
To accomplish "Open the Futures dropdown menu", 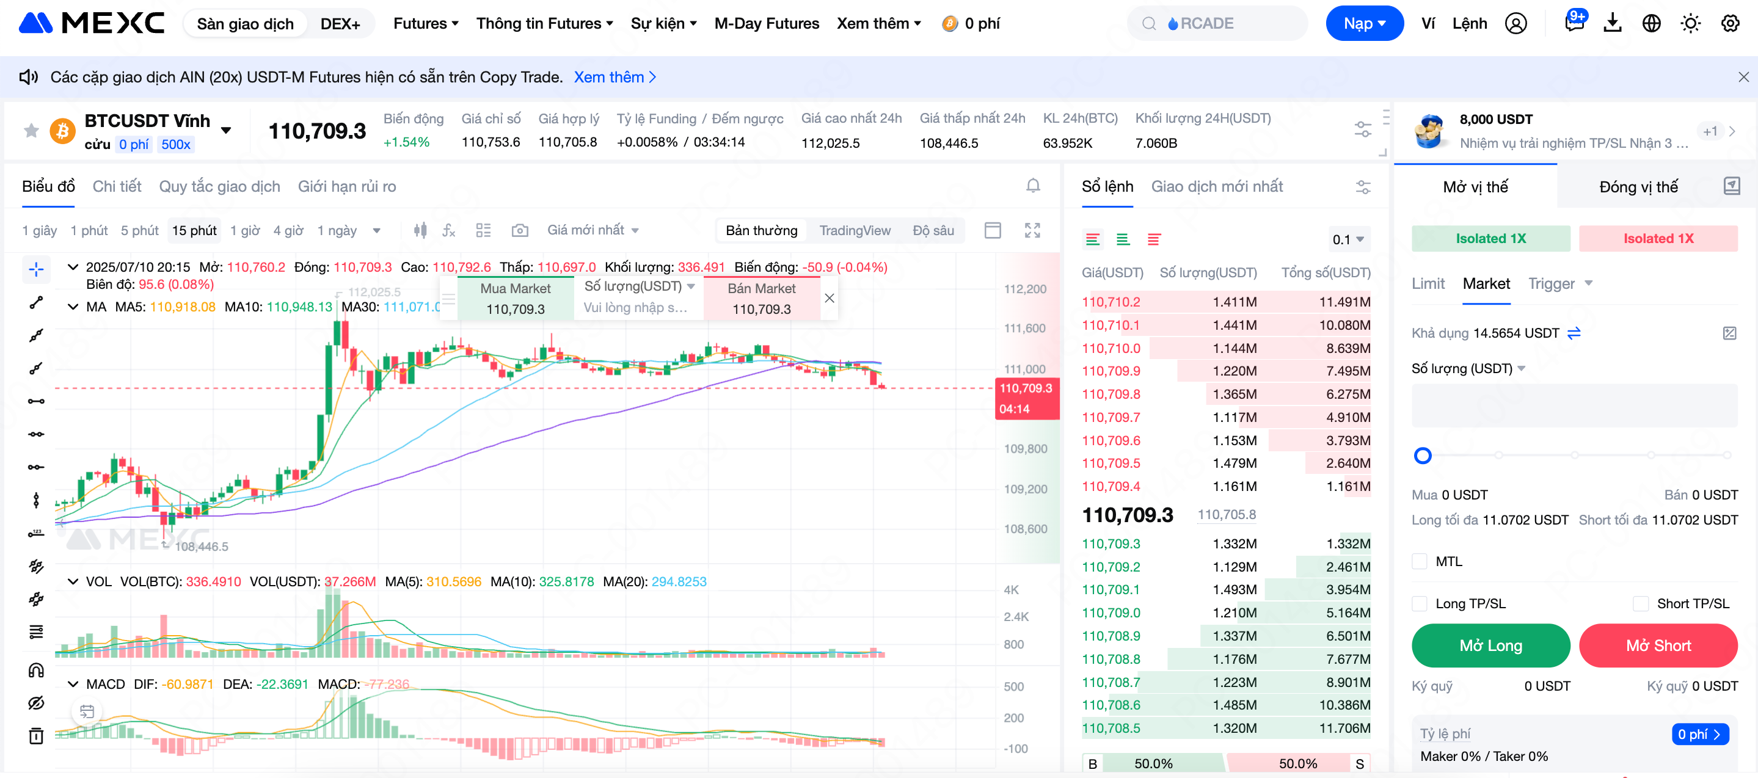I will click(x=426, y=24).
